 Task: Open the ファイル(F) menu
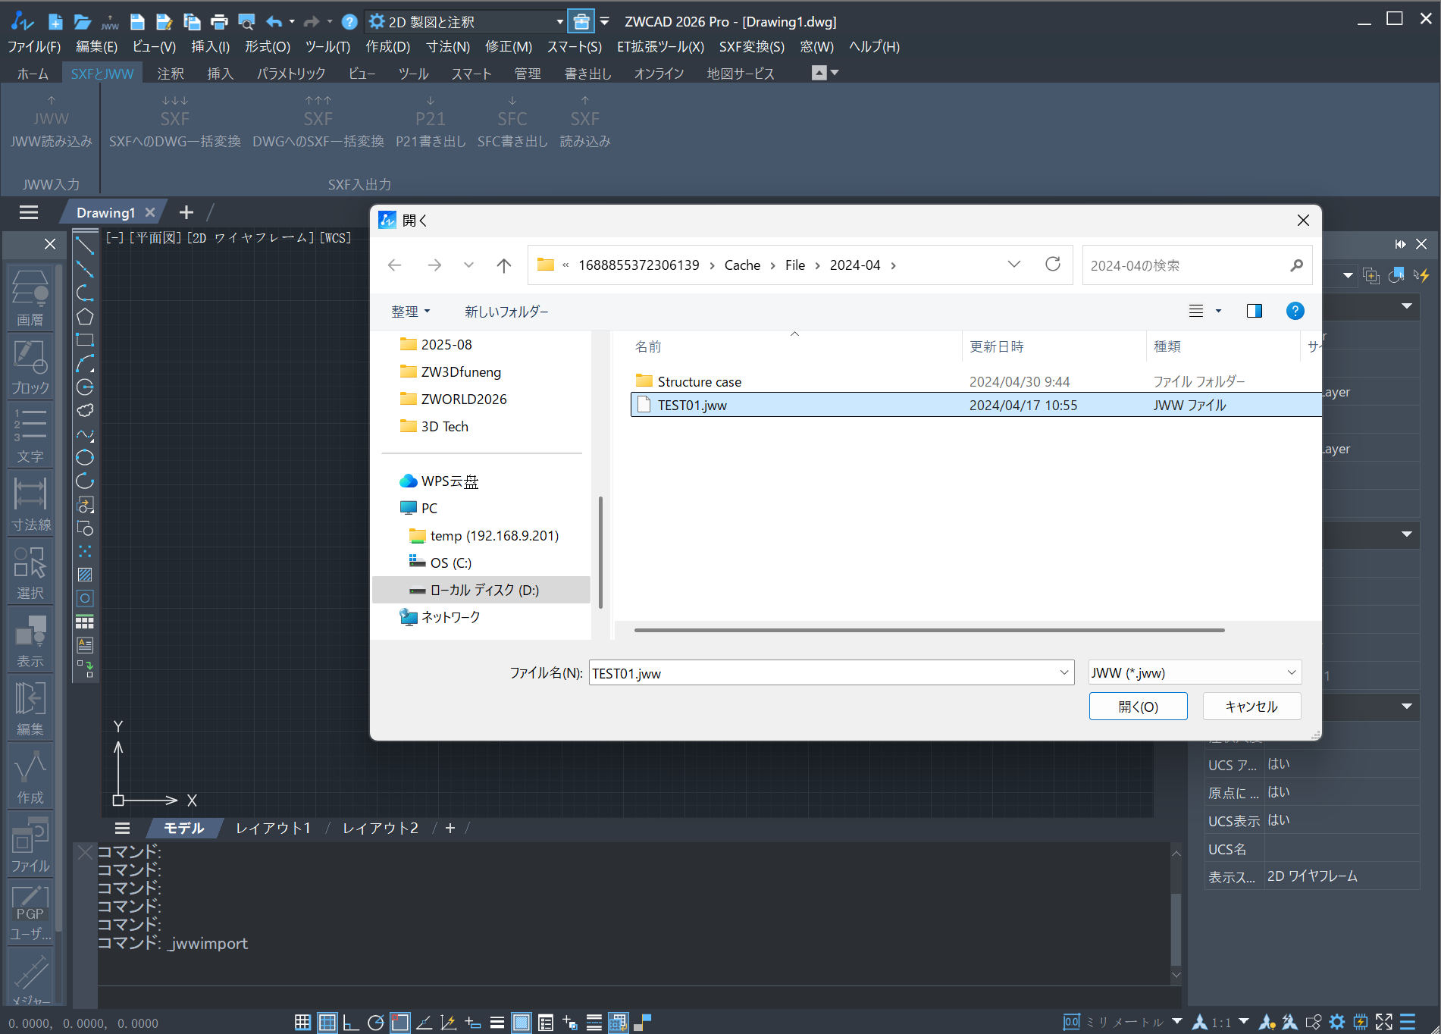tap(33, 47)
